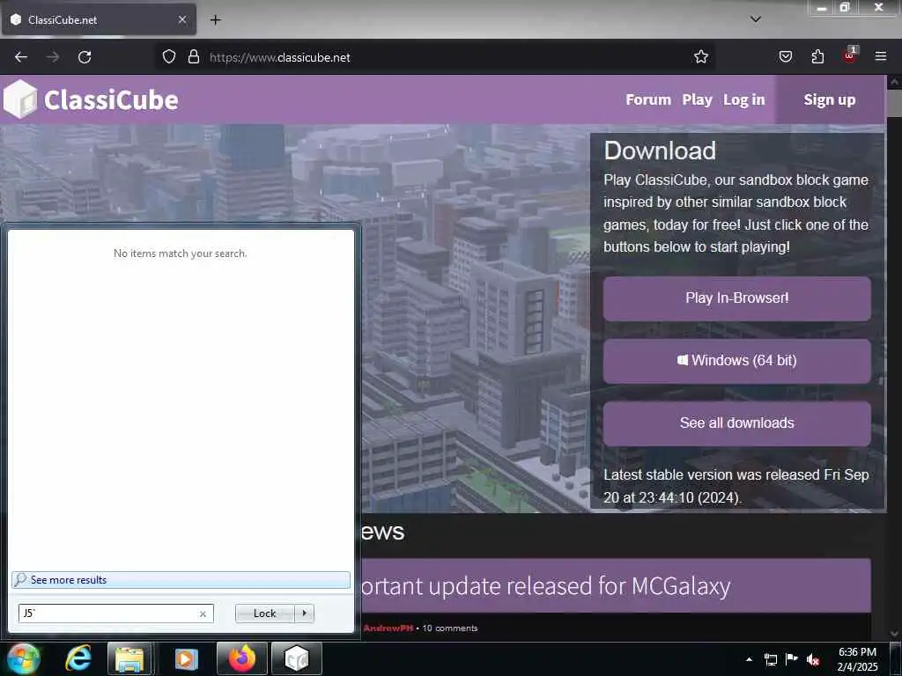Open the uBlock extension icon with badge
The width and height of the screenshot is (902, 676).
tap(850, 55)
